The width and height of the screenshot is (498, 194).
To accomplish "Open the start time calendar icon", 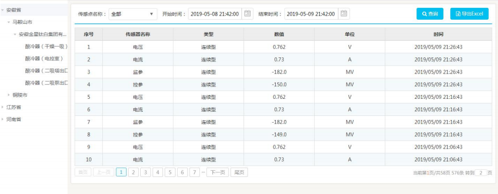I will pyautogui.click(x=247, y=14).
